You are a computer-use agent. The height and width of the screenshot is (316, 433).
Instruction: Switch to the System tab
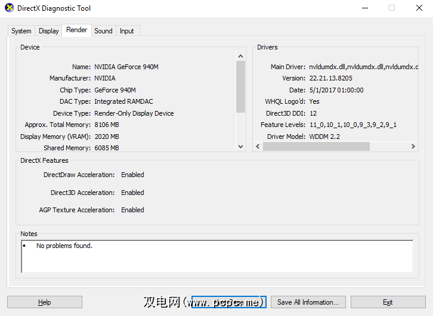click(x=21, y=31)
